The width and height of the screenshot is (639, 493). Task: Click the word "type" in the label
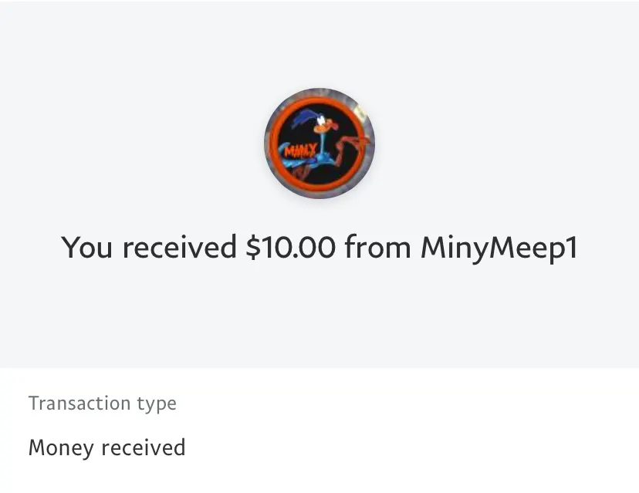pos(157,404)
